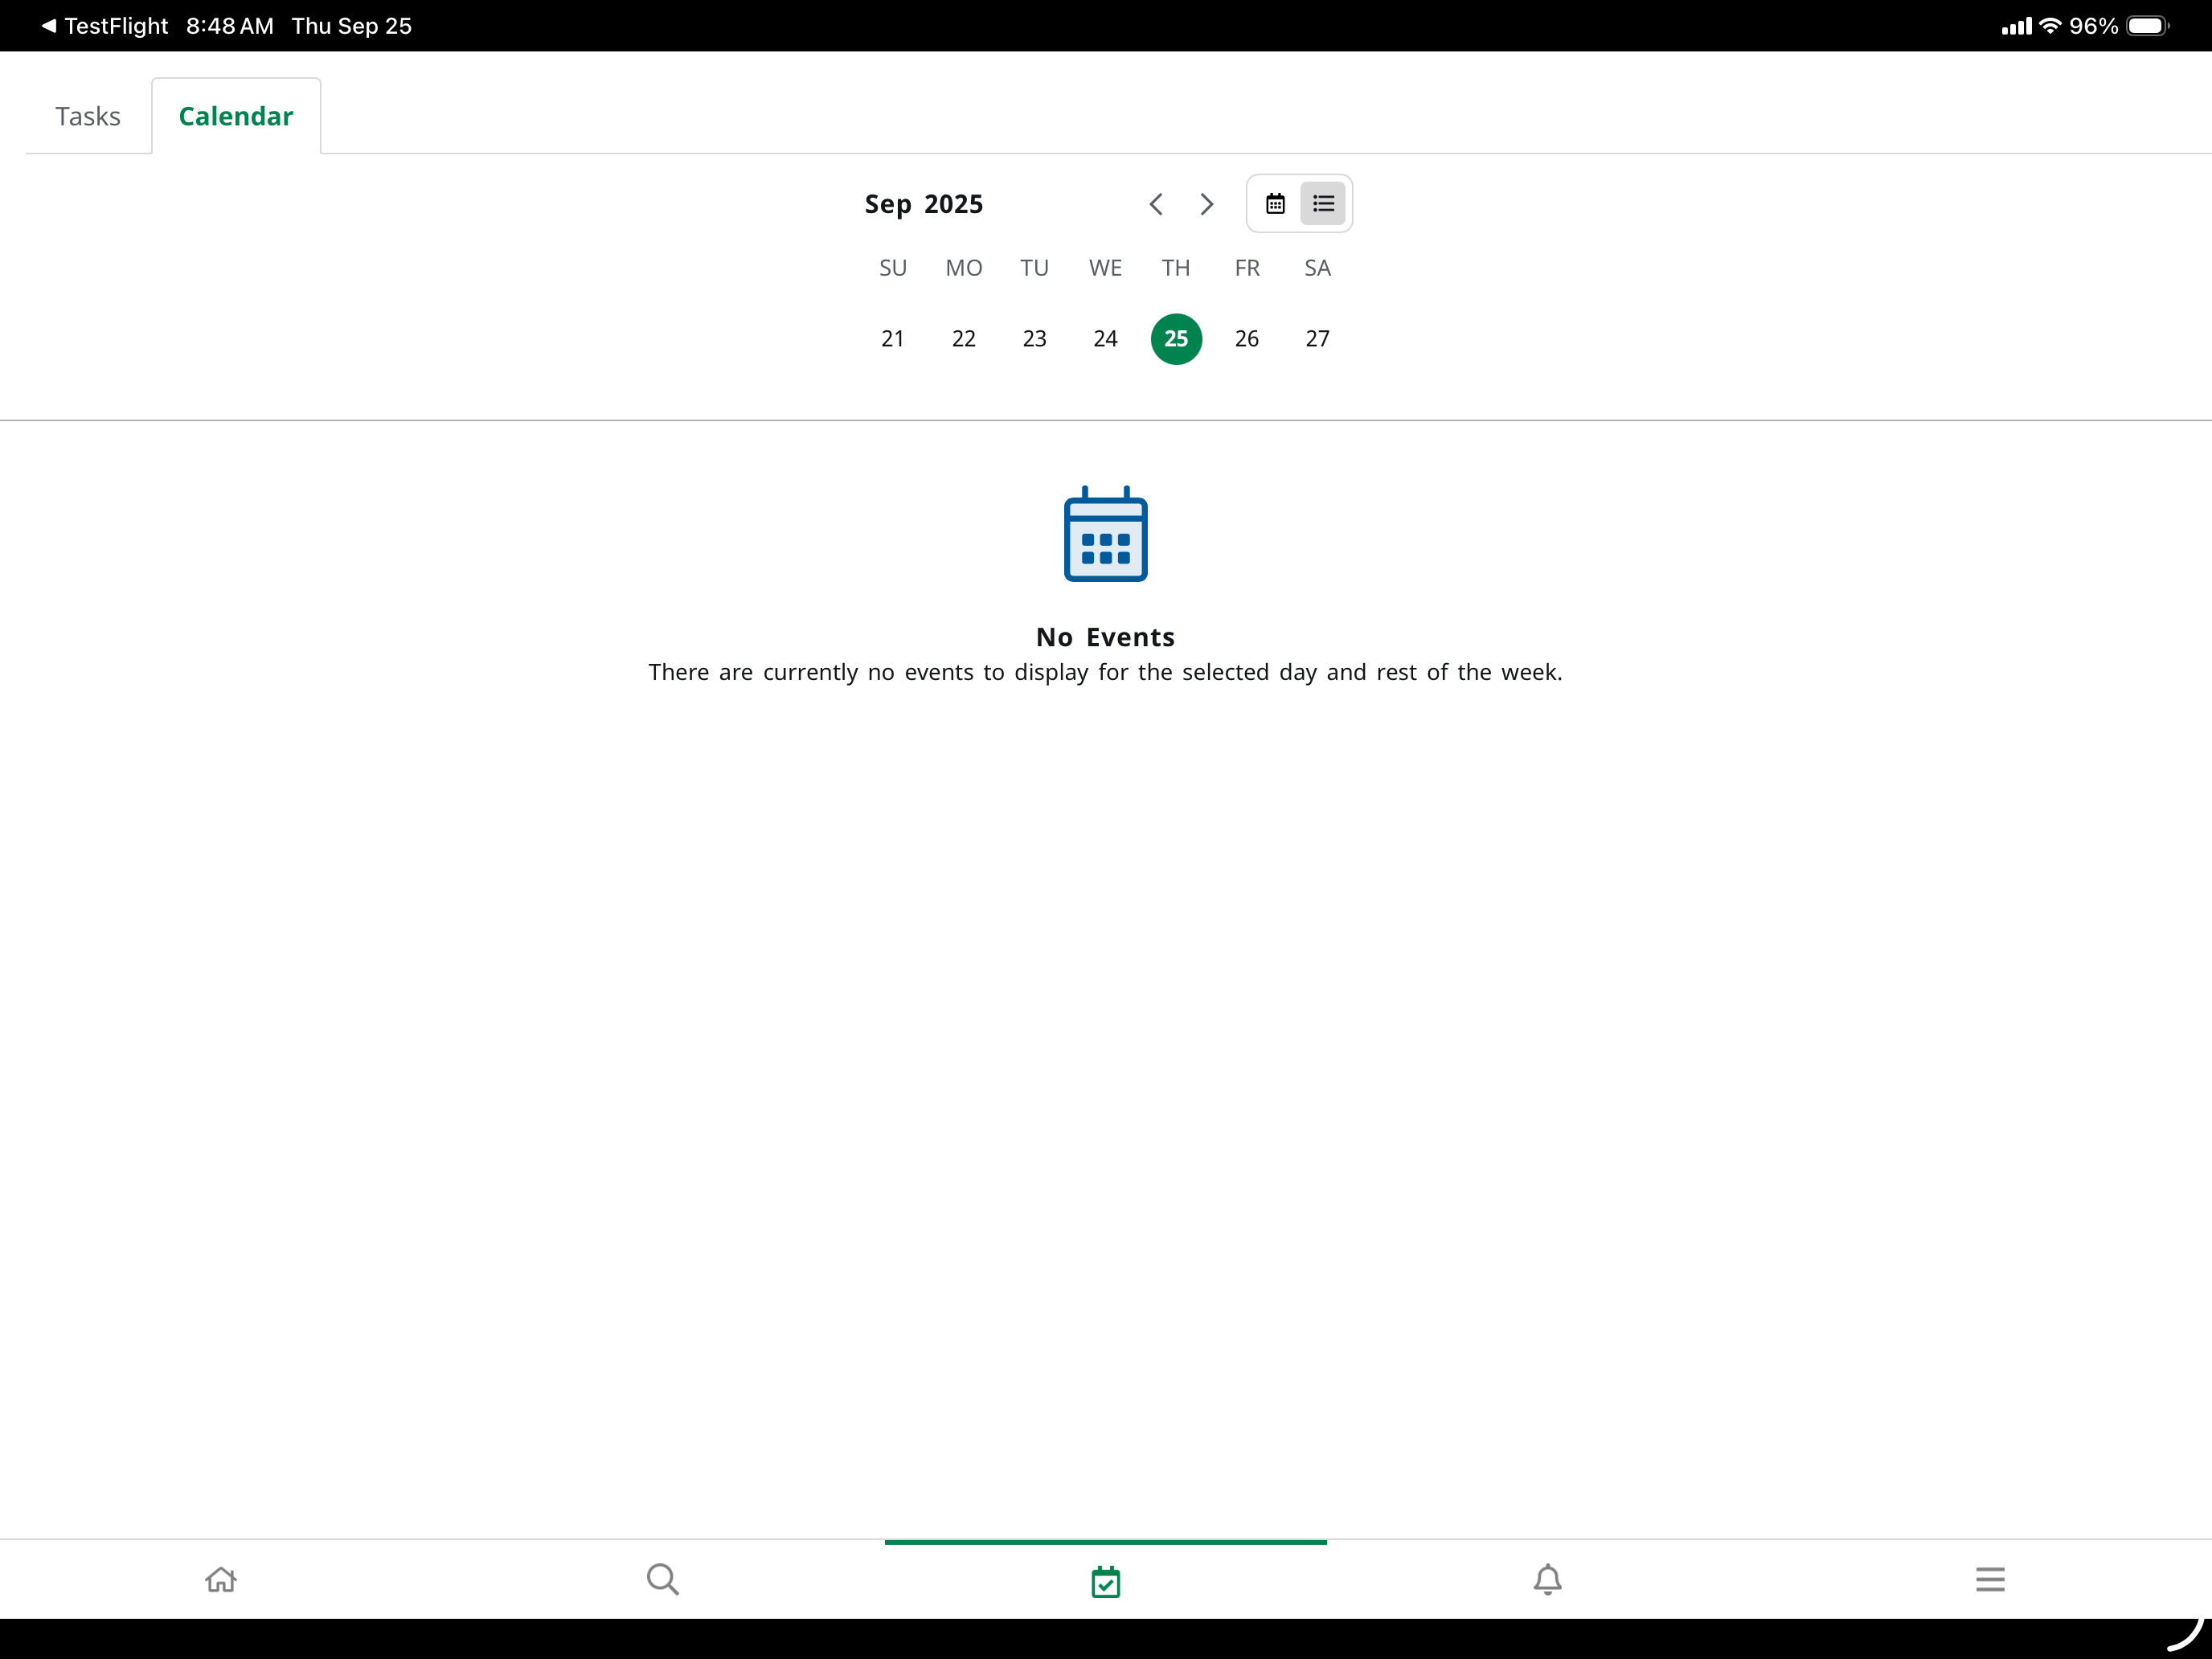Select Sunday the 21st
The height and width of the screenshot is (1659, 2212).
pyautogui.click(x=893, y=339)
